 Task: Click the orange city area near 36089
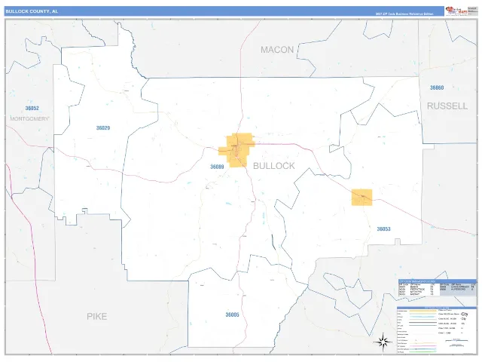[x=236, y=150]
